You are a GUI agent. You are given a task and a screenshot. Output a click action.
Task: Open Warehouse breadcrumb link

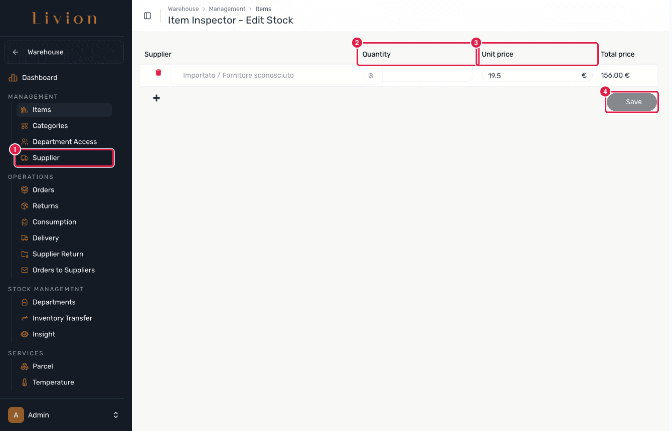(x=183, y=9)
